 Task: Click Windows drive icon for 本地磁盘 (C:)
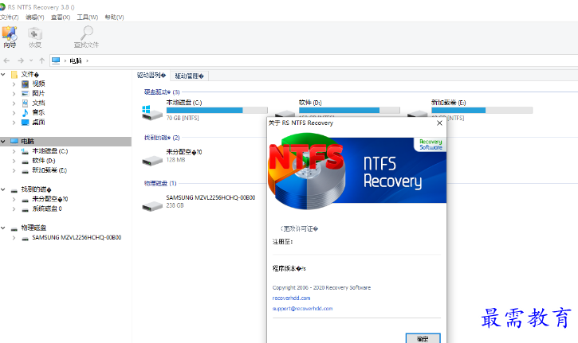point(151,113)
